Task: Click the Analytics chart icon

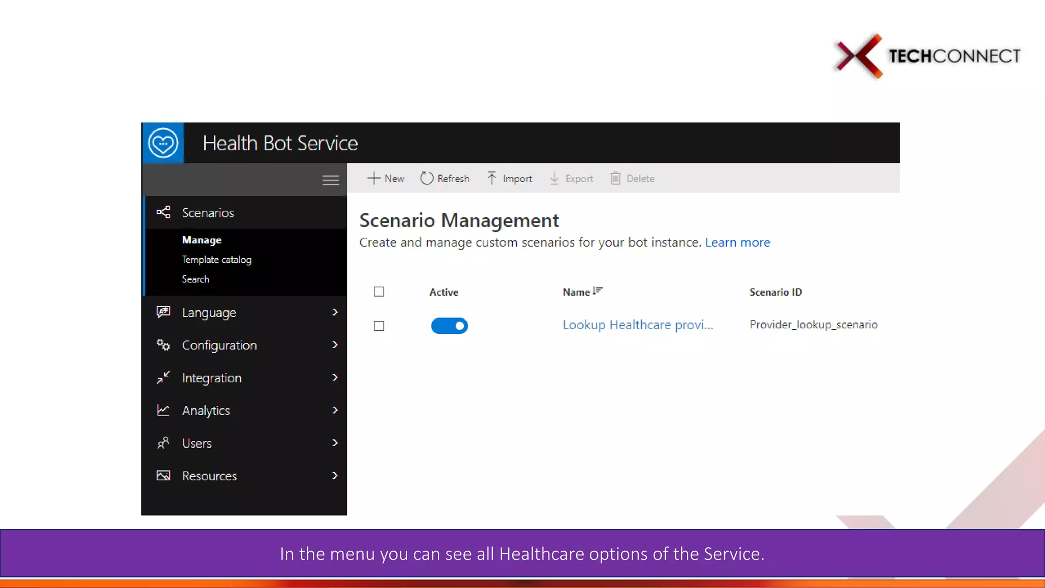Action: (163, 410)
